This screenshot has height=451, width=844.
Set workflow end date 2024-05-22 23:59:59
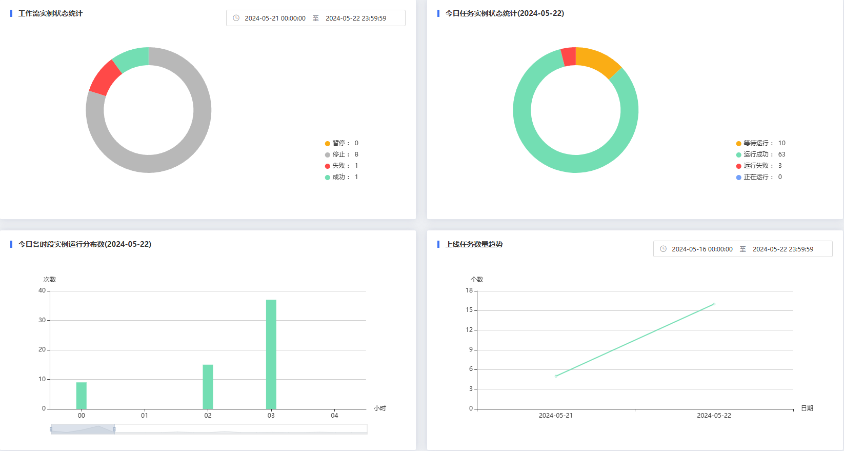coord(356,18)
